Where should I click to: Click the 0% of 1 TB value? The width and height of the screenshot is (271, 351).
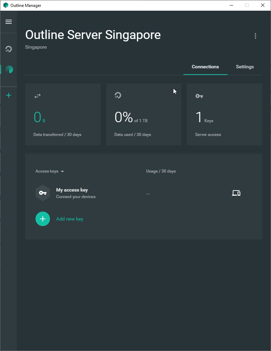click(x=131, y=117)
